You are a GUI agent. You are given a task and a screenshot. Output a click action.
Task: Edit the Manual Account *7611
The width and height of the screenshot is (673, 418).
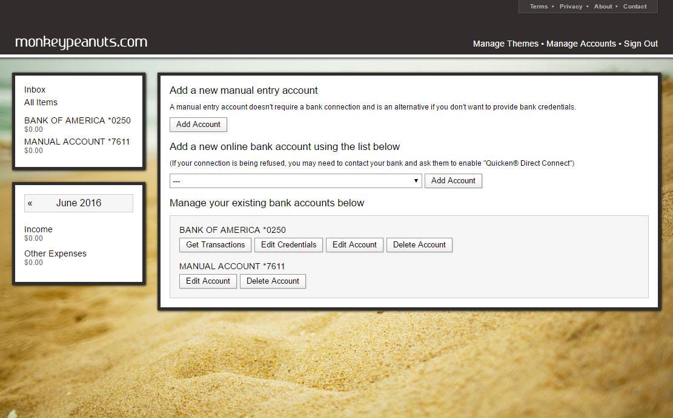coord(208,281)
